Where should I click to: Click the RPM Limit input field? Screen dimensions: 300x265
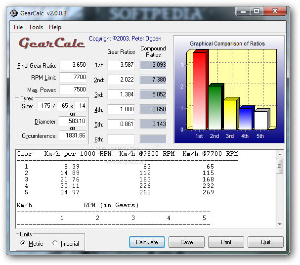click(x=73, y=77)
